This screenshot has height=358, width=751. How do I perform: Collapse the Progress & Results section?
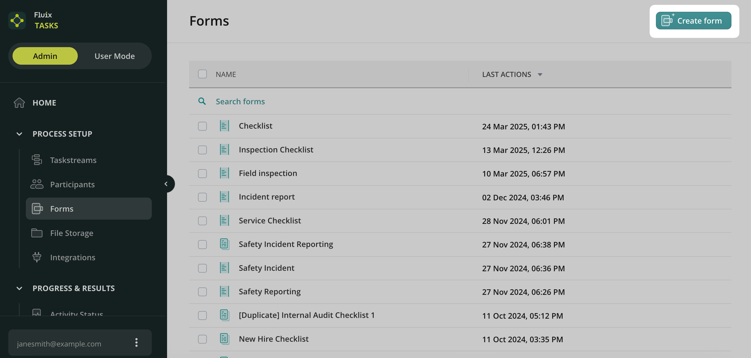(19, 288)
